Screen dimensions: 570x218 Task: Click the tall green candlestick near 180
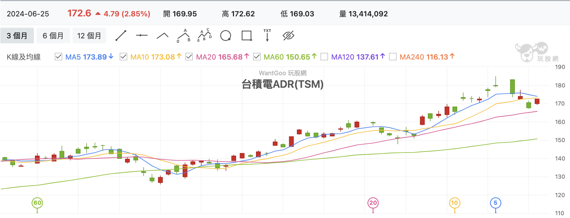(x=512, y=86)
